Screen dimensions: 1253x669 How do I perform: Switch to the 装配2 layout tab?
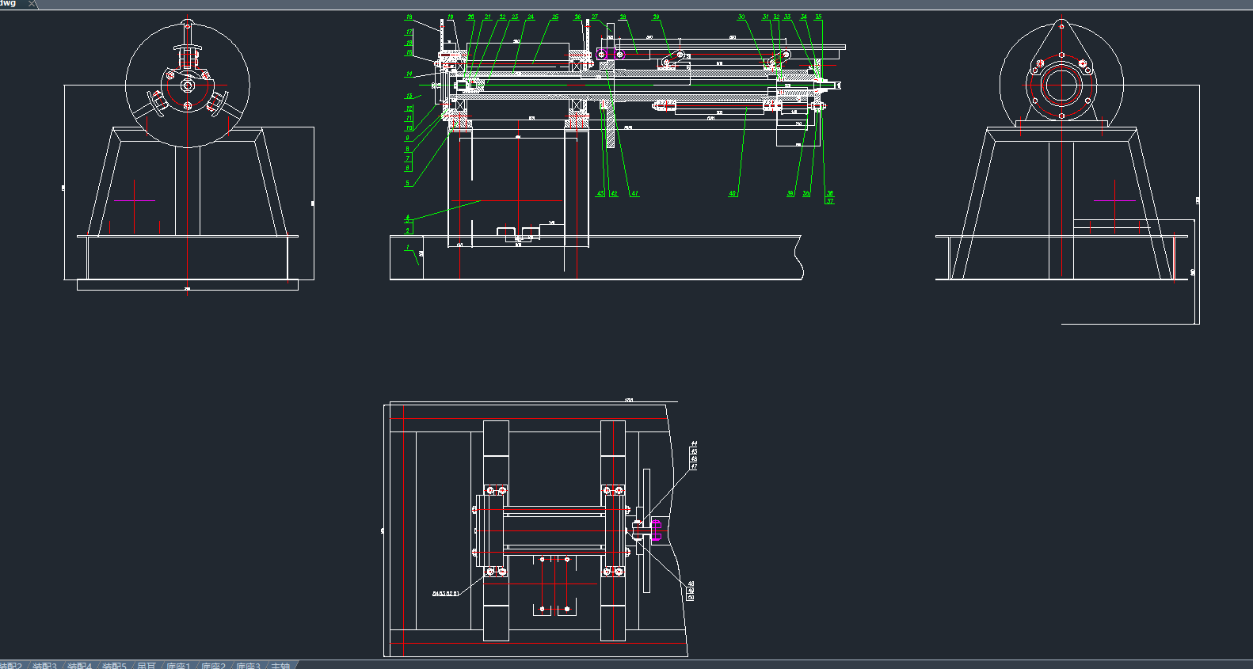click(x=10, y=666)
